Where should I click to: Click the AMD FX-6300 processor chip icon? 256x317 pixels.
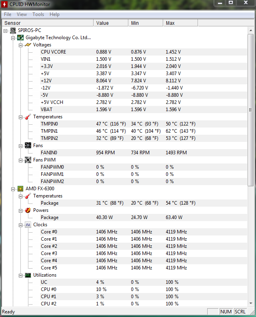pyautogui.click(x=20, y=189)
